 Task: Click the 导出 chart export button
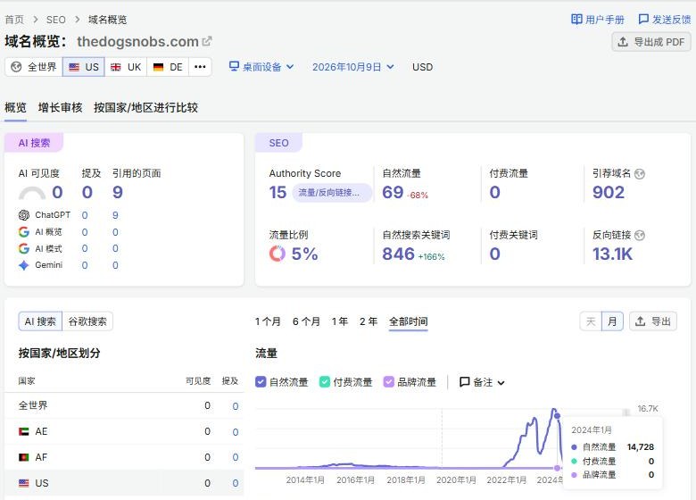pos(653,321)
